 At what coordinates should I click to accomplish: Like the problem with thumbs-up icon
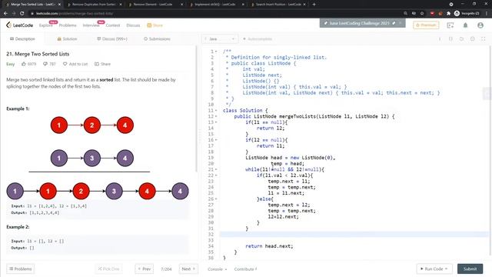24,64
